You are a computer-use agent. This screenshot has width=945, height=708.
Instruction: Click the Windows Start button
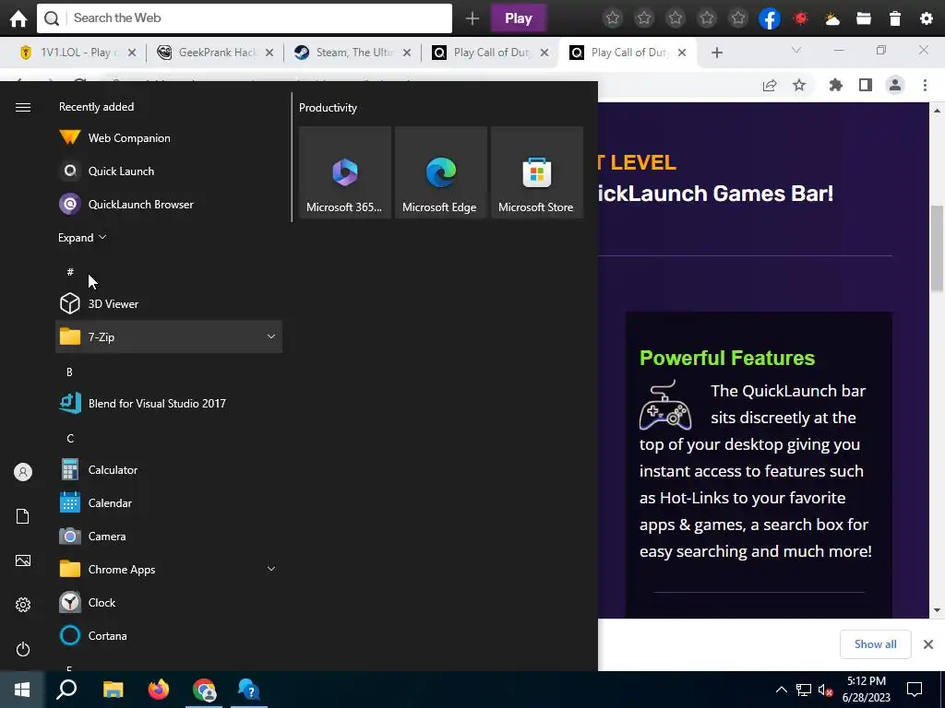22,690
